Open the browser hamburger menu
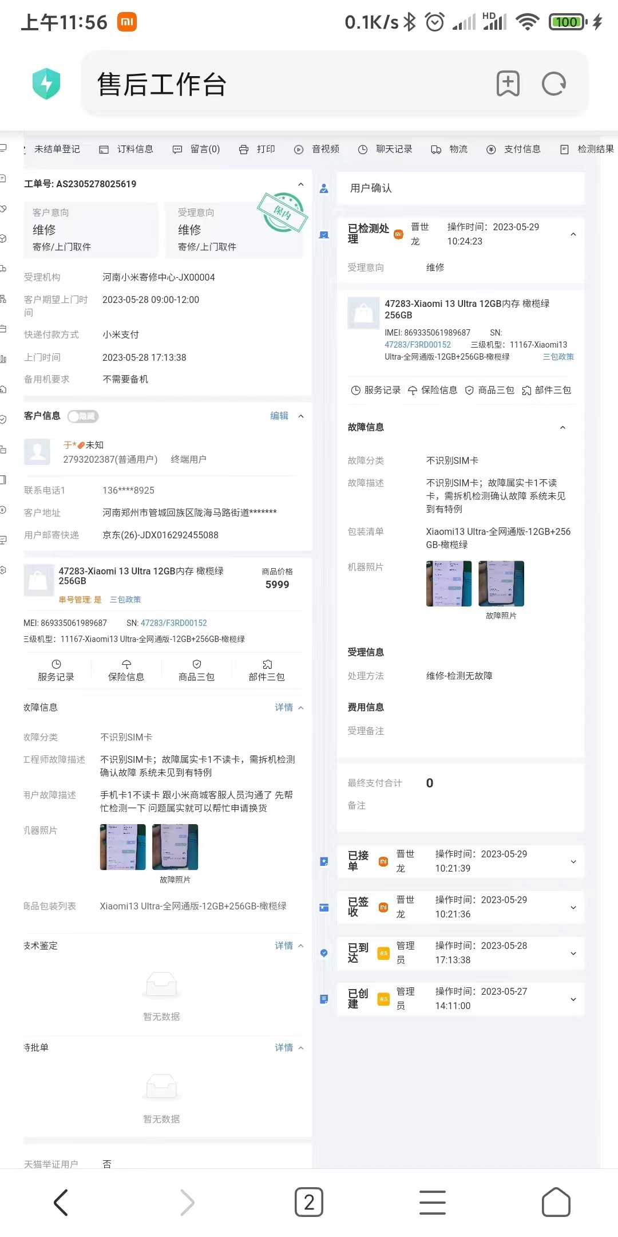This screenshot has width=618, height=1237. [x=433, y=1202]
